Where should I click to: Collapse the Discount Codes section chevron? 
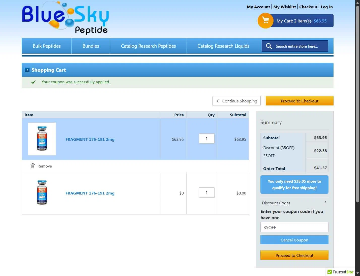click(325, 202)
